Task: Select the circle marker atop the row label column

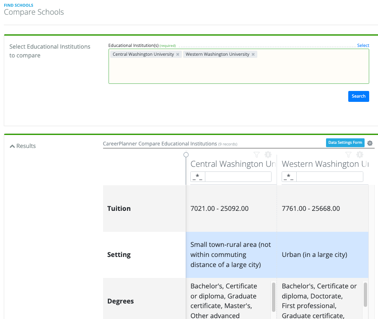Action: click(186, 154)
